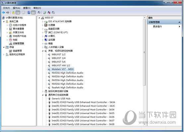
Task: Expand the 人体学输入设备 category
Action: click(43, 47)
